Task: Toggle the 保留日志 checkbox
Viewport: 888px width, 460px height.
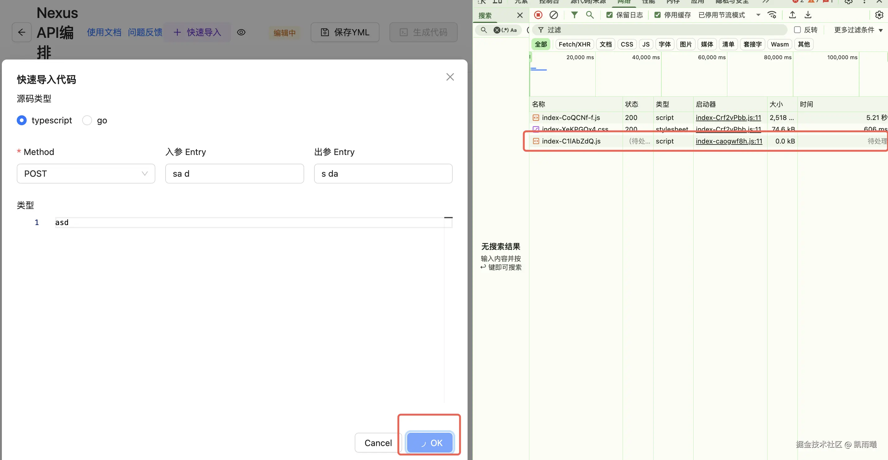Action: [x=610, y=15]
